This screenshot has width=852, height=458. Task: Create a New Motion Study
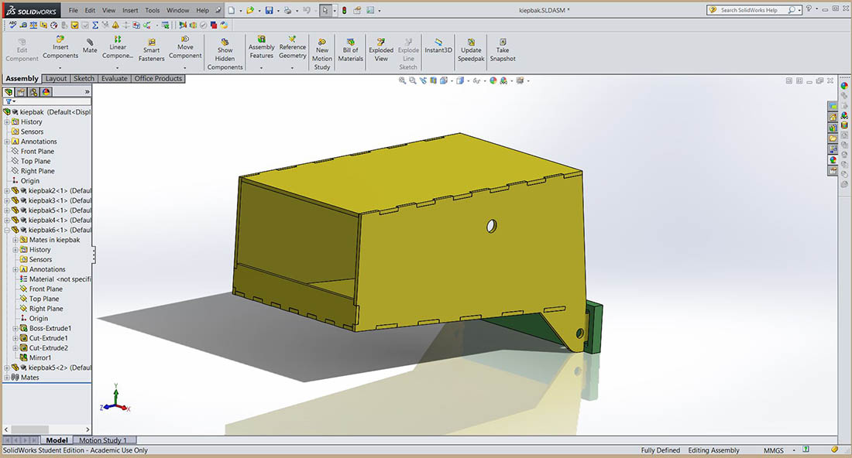click(x=322, y=53)
